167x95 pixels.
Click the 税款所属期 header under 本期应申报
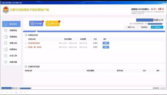68,39
